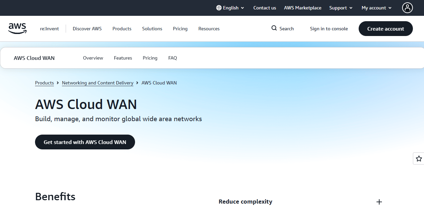Click the Reduce complexity heading text
This screenshot has width=424, height=213.
[246, 202]
